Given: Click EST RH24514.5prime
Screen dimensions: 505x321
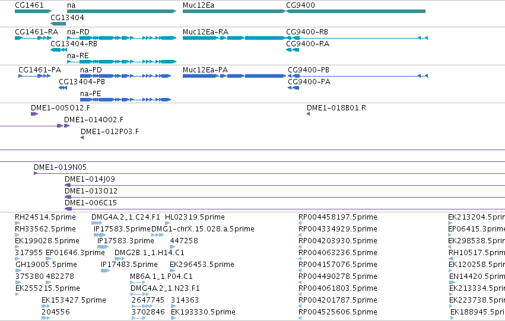Looking at the screenshot, I should point(46,217).
